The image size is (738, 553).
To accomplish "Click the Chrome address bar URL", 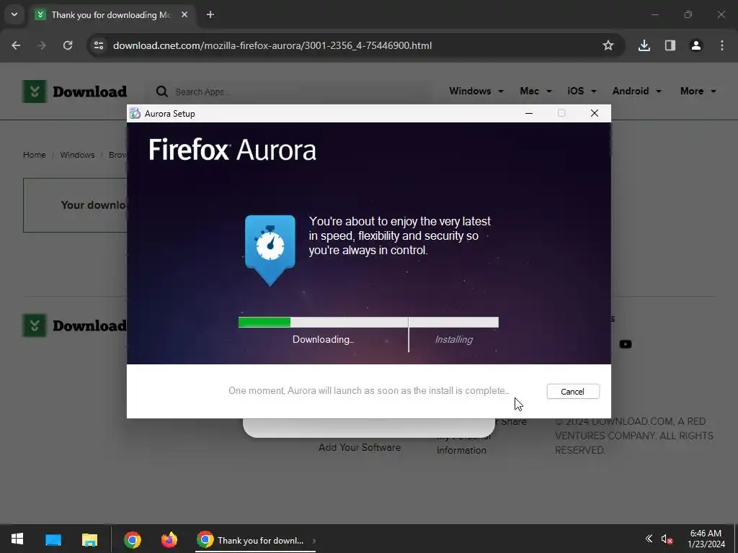I will pos(272,45).
